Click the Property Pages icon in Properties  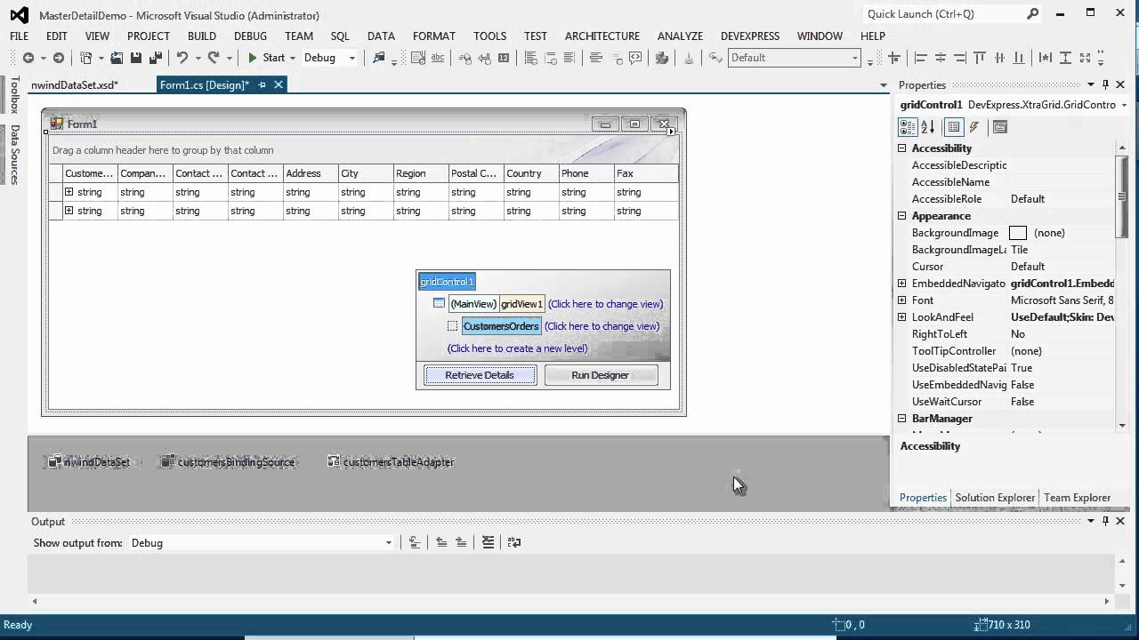[999, 127]
